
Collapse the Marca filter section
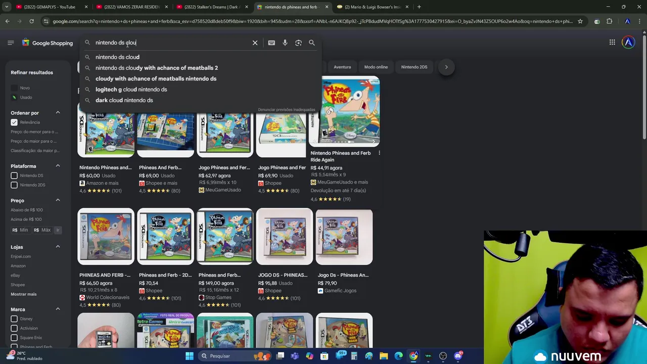tap(58, 309)
